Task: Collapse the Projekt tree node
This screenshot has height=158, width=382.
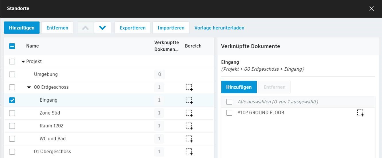Action: click(x=23, y=62)
